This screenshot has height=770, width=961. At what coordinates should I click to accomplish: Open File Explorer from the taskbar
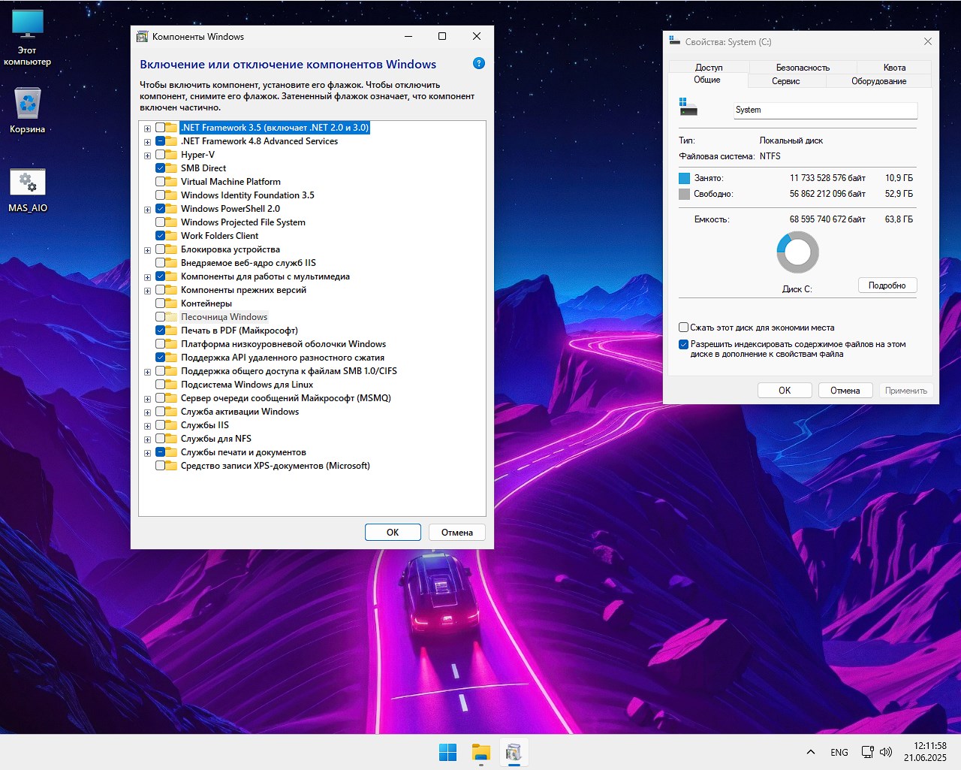(480, 751)
